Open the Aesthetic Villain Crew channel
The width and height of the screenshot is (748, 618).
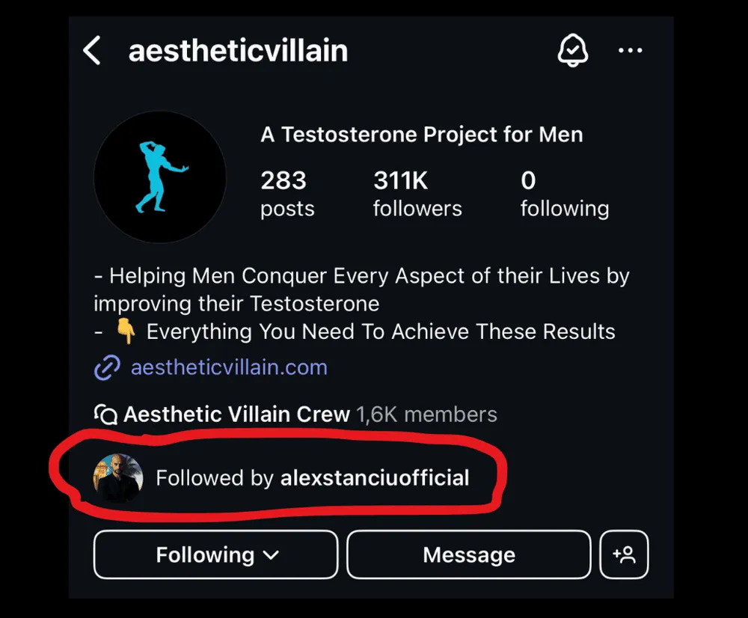[x=236, y=414]
